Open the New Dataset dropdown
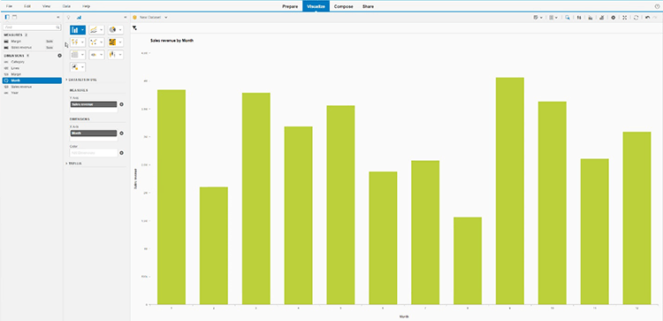This screenshot has height=321, width=663. (x=166, y=18)
